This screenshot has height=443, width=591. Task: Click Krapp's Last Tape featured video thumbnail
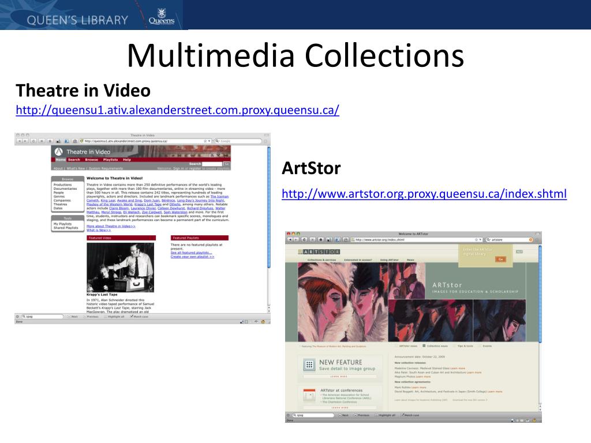(x=120, y=267)
